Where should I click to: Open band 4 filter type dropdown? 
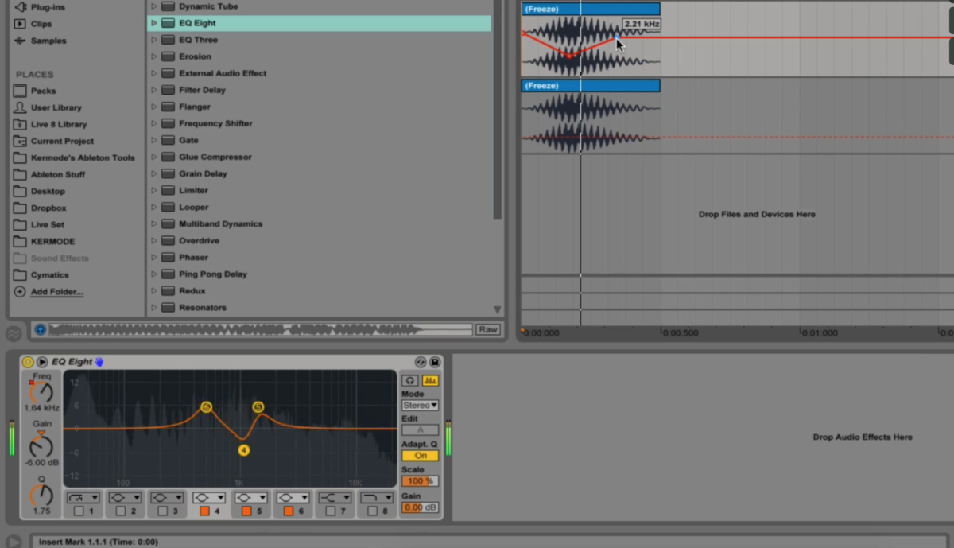209,498
